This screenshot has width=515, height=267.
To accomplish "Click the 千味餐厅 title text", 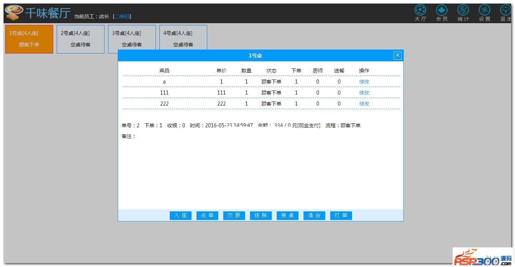I will click(48, 13).
